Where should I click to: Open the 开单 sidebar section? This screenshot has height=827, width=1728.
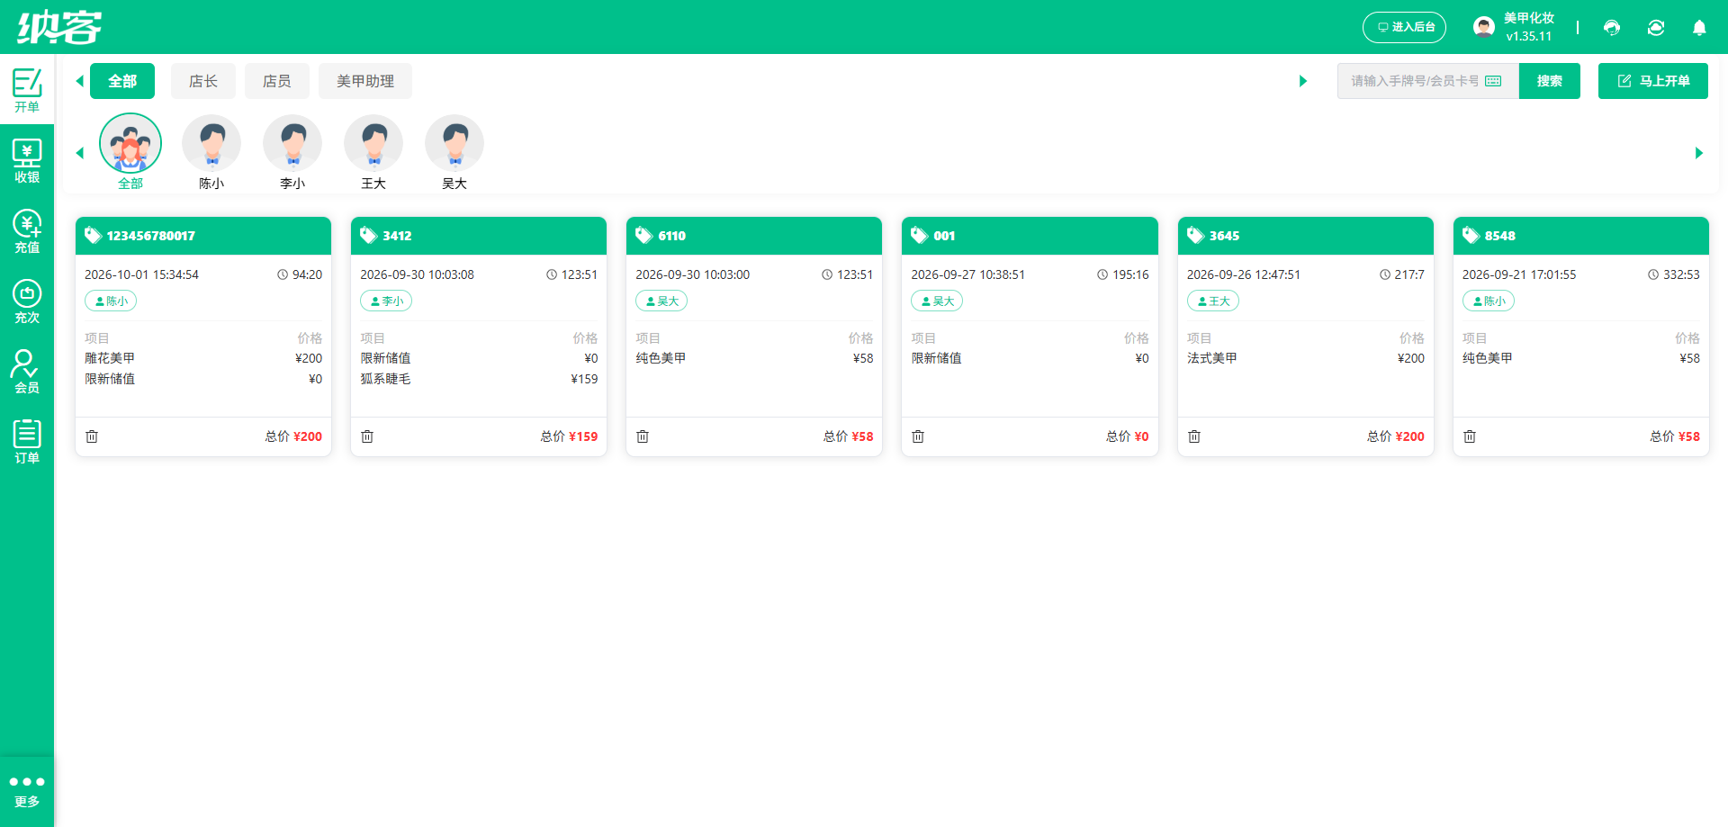pyautogui.click(x=27, y=90)
